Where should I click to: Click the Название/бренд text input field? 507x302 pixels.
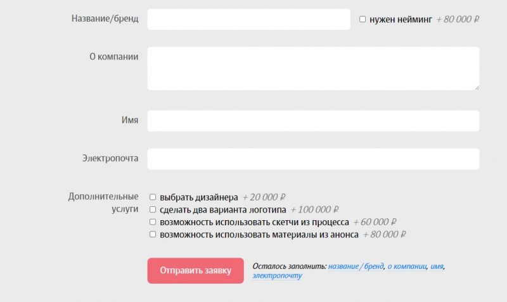tap(248, 19)
